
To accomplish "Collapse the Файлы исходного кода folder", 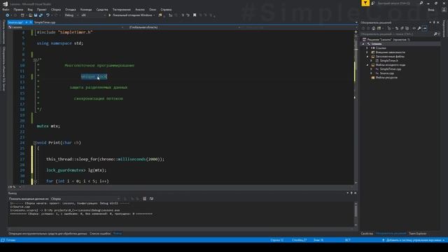I will coord(367,65).
